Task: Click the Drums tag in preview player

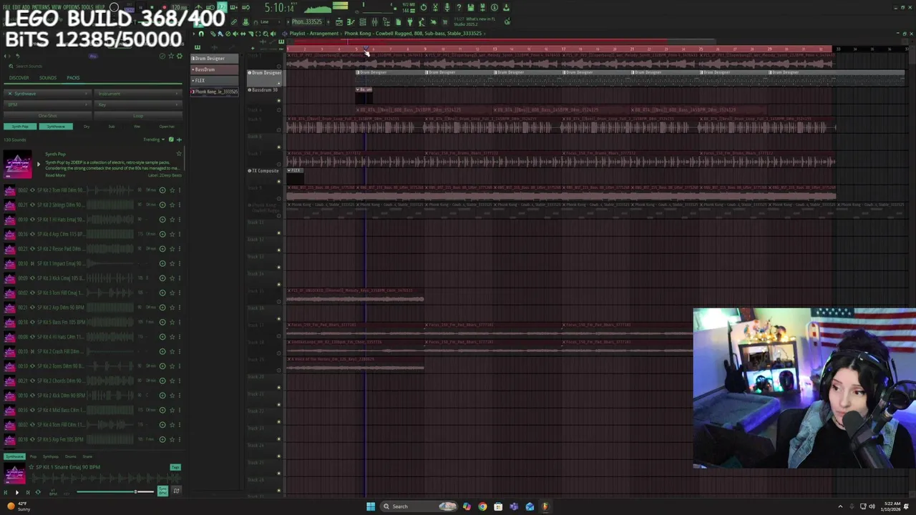Action: [x=70, y=456]
